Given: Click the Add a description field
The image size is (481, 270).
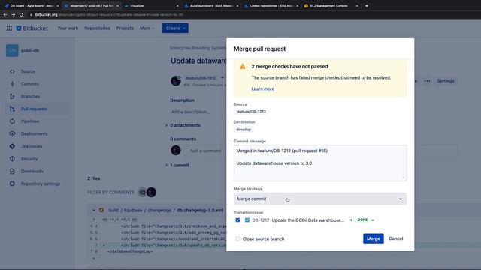Looking at the screenshot, I should pos(191,112).
